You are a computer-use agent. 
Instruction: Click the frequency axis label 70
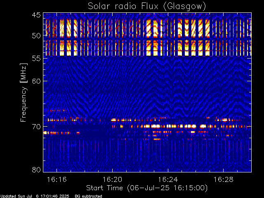click(36, 127)
